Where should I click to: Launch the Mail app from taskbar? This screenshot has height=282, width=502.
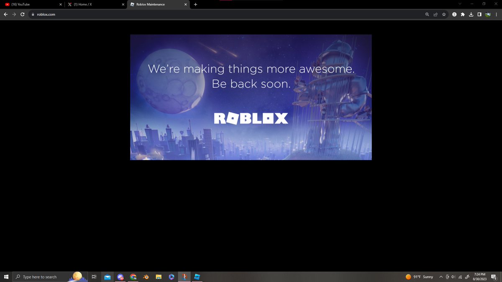[108, 277]
